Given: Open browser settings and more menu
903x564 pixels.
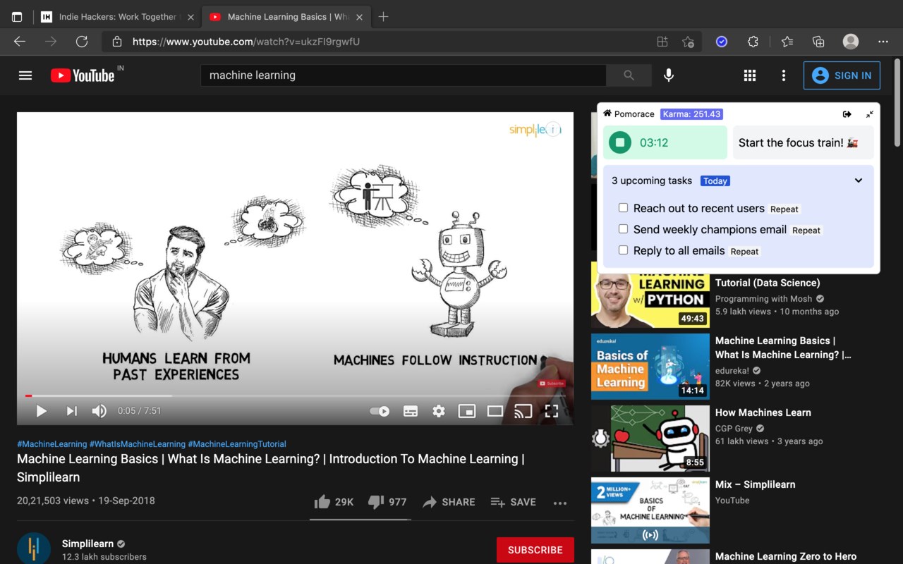Looking at the screenshot, I should click(x=883, y=42).
